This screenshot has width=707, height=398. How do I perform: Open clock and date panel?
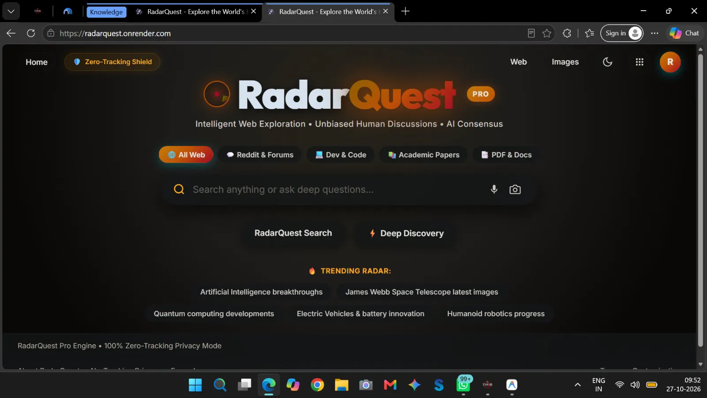[683, 385]
